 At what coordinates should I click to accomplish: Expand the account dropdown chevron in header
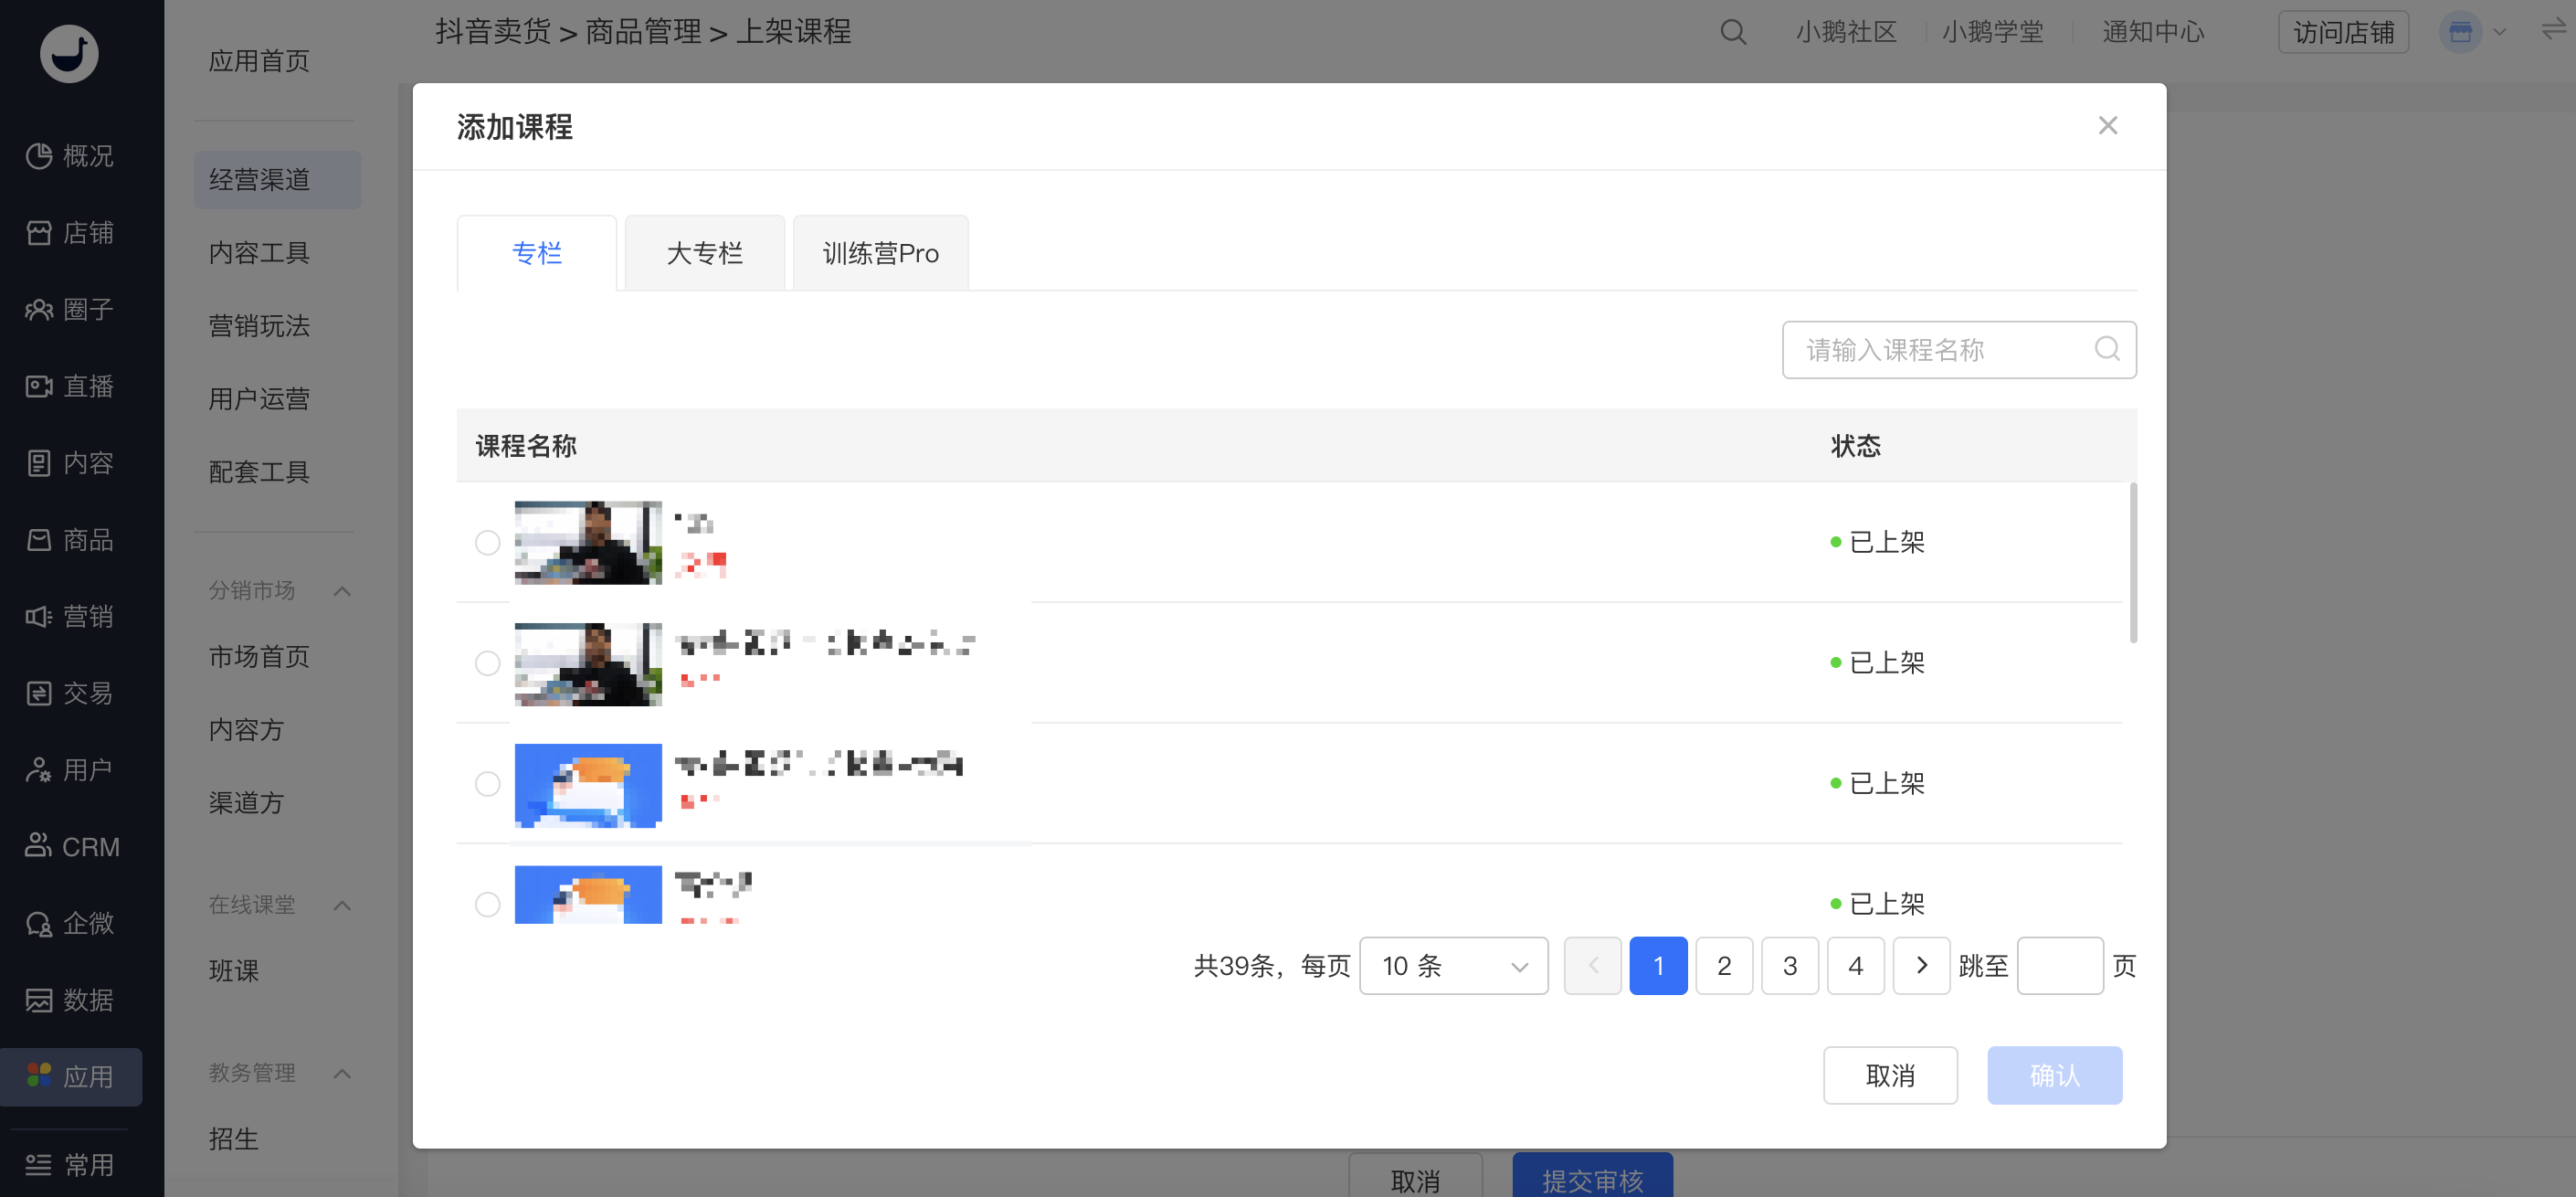click(x=2499, y=32)
